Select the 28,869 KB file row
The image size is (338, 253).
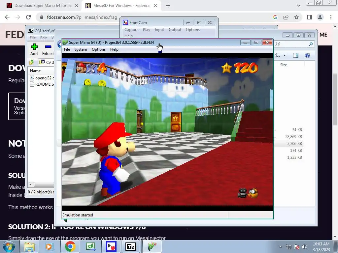point(288,137)
